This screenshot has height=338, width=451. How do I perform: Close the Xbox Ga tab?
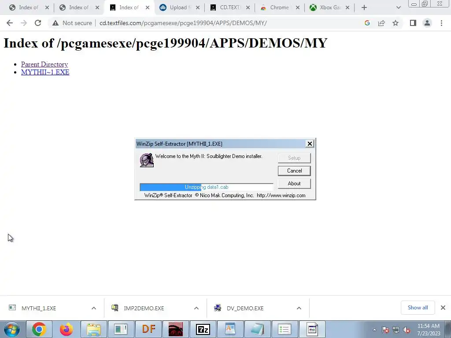pyautogui.click(x=347, y=7)
